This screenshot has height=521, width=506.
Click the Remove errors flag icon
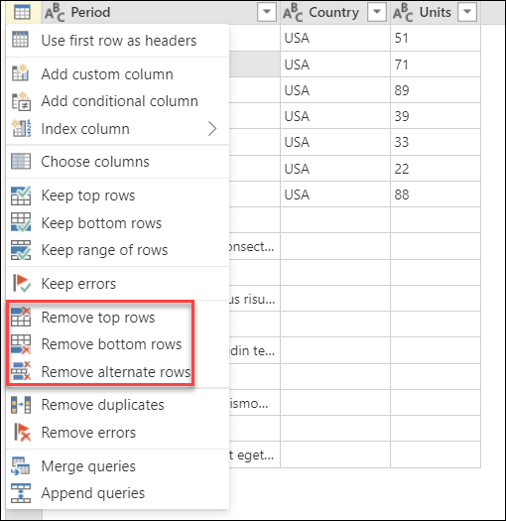click(22, 433)
